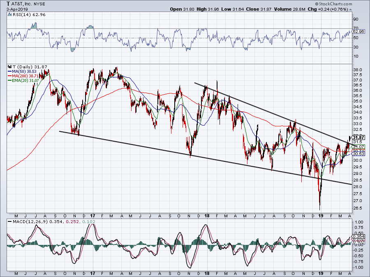Click the 37.0 price axis label
Image resolution: width=370 pixels, height=277 pixels.
[x=358, y=81]
